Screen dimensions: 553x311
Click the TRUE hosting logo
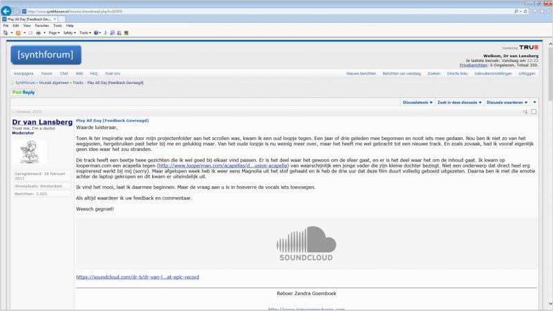(529, 47)
